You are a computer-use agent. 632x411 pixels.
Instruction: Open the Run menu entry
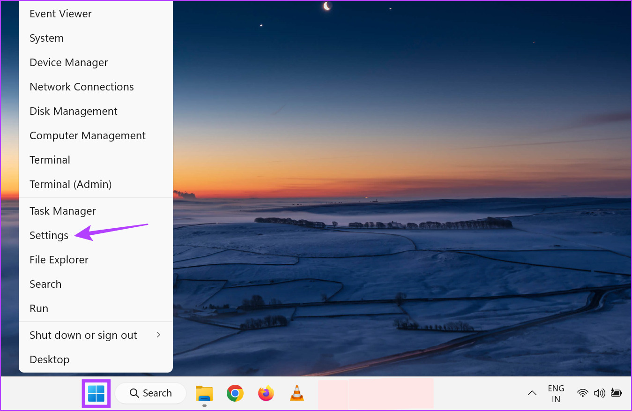[96, 308]
